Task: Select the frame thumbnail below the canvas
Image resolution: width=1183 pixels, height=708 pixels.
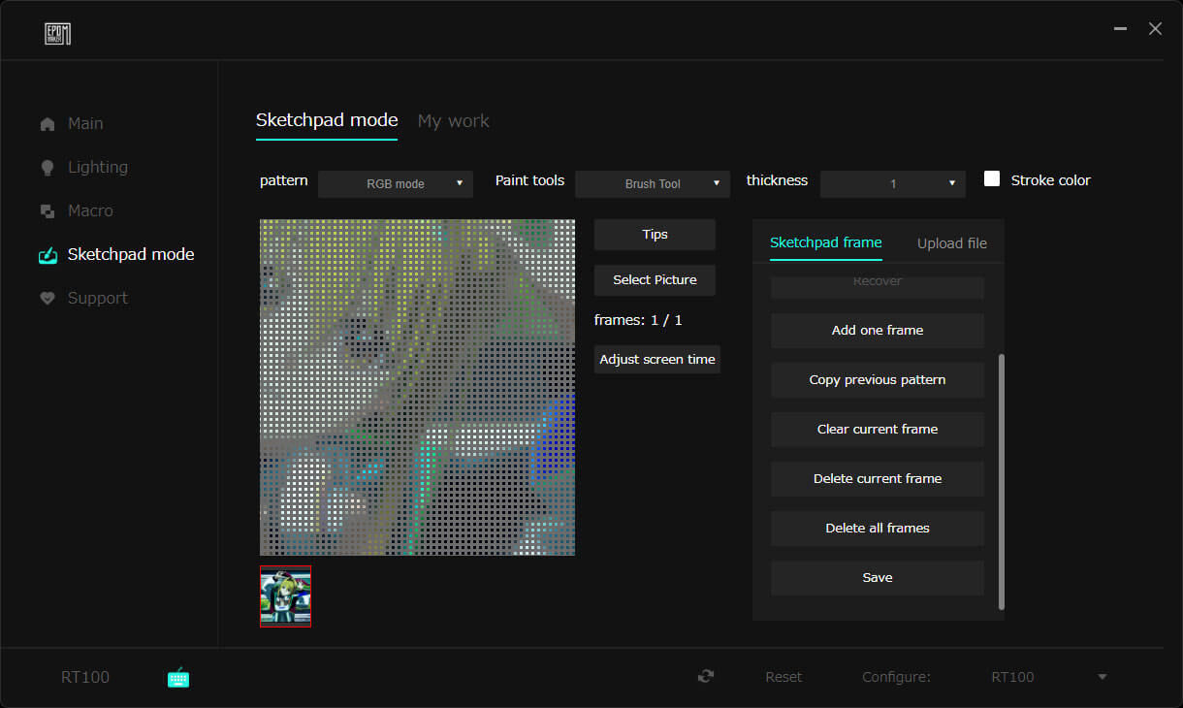Action: [x=286, y=596]
